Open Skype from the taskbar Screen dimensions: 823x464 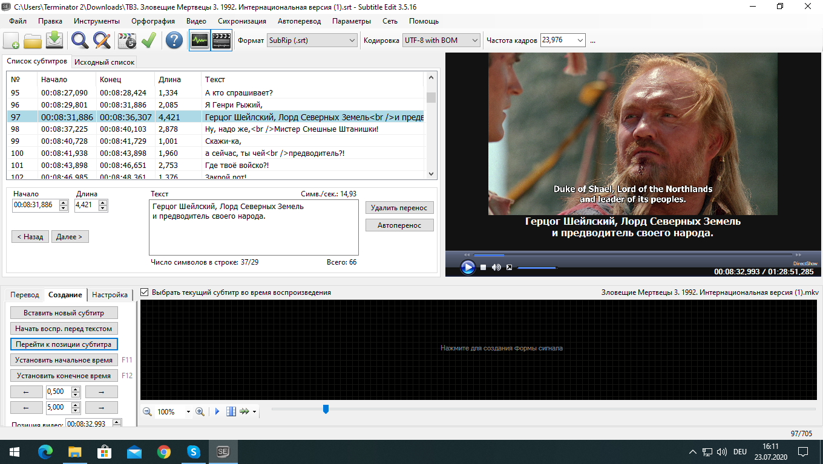[194, 451]
